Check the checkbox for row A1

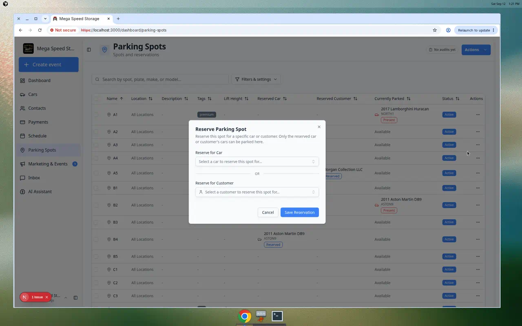(x=96, y=115)
